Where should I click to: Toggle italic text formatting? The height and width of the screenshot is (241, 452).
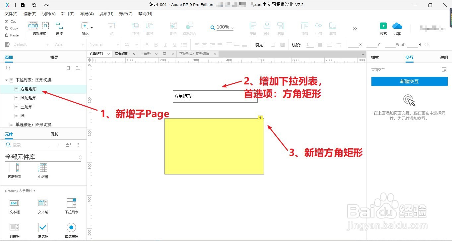[x=165, y=45]
